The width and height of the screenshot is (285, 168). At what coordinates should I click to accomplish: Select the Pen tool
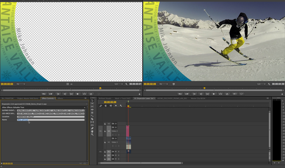(x=92, y=128)
